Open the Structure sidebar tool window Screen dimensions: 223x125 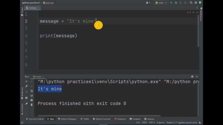tap(22, 109)
